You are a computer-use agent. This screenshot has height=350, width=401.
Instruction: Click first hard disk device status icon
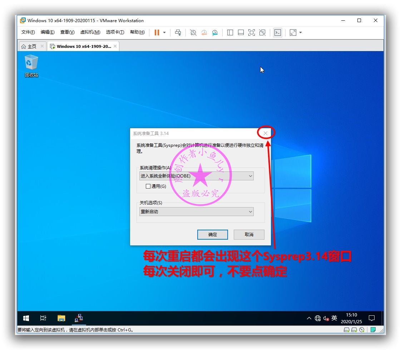pyautogui.click(x=347, y=330)
